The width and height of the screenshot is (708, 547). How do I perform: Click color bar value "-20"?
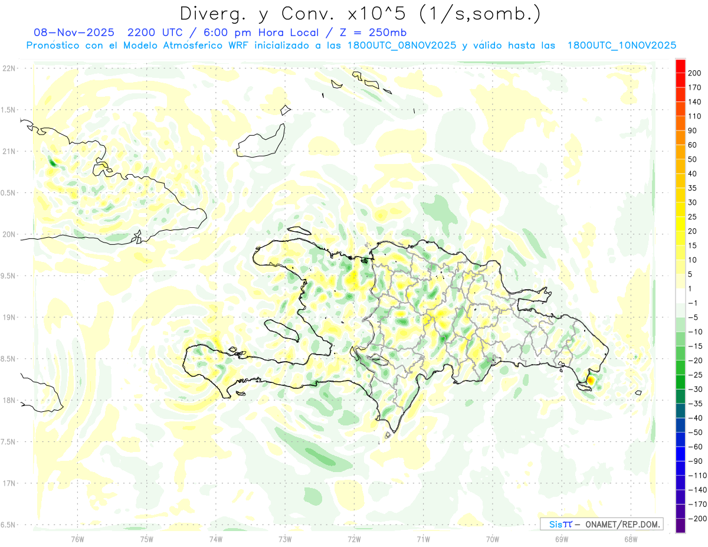[x=695, y=361]
